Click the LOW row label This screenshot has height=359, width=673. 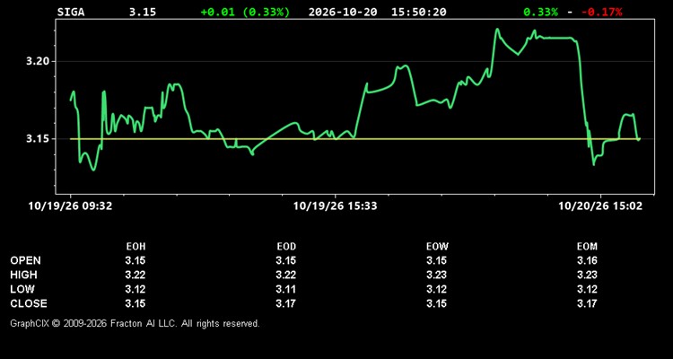(x=22, y=289)
